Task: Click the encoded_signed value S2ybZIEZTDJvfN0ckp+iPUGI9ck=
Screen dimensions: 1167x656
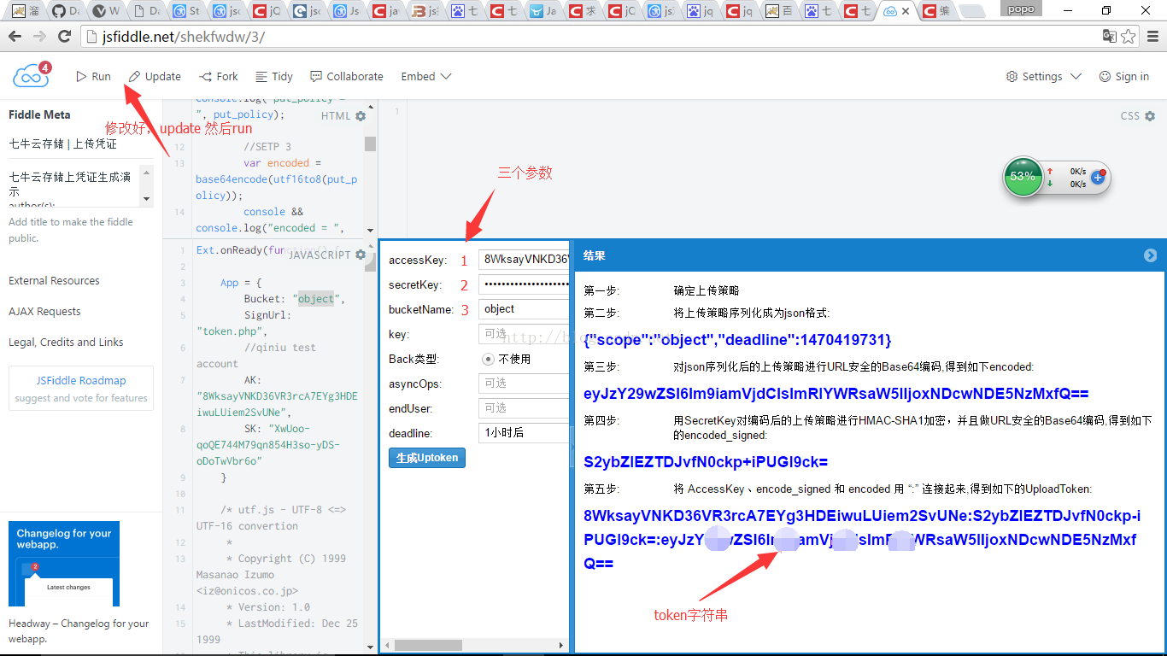Action: tap(706, 462)
